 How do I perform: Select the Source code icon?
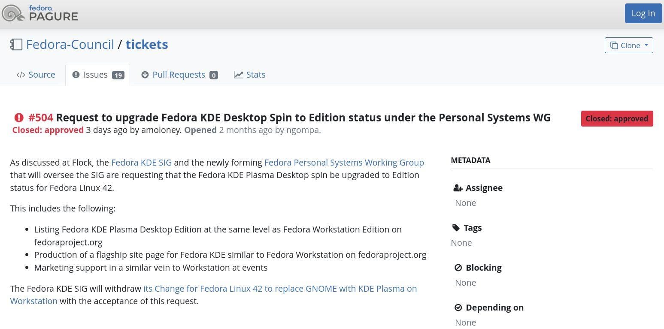pos(21,74)
